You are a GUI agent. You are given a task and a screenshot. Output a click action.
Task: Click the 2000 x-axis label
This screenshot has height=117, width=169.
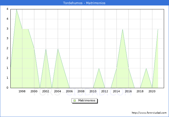[34, 91]
